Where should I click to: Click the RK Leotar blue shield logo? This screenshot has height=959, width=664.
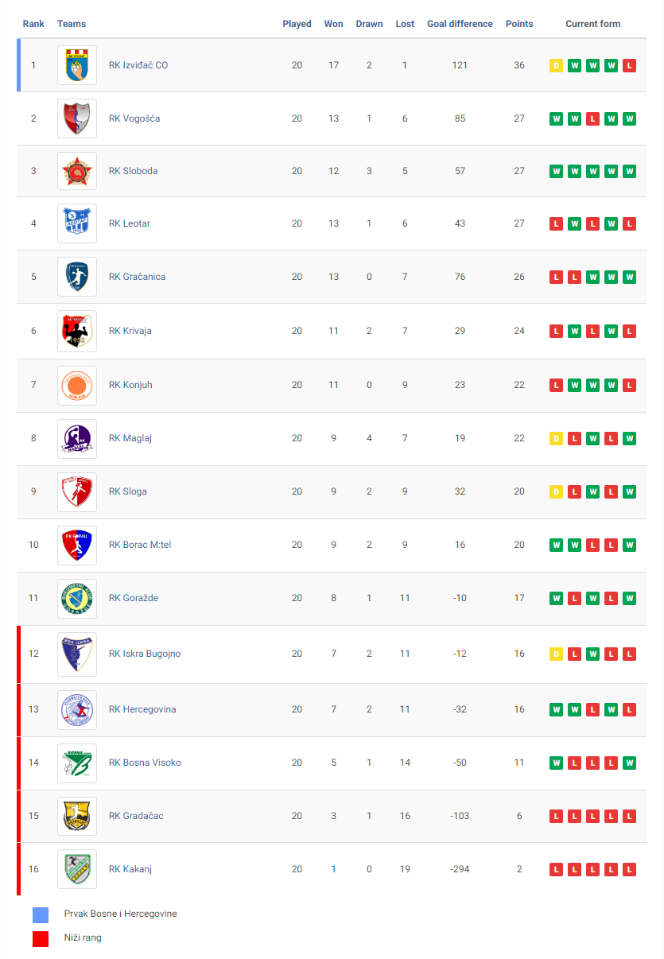click(x=77, y=223)
